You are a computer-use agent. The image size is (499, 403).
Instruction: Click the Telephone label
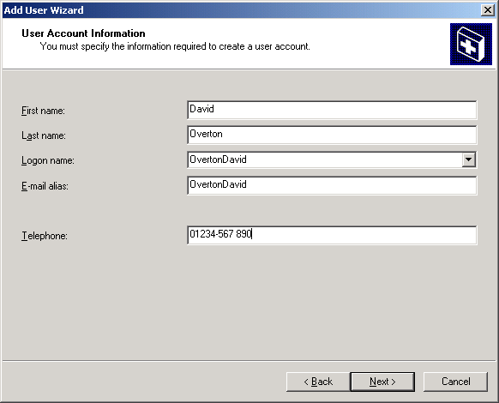[45, 236]
